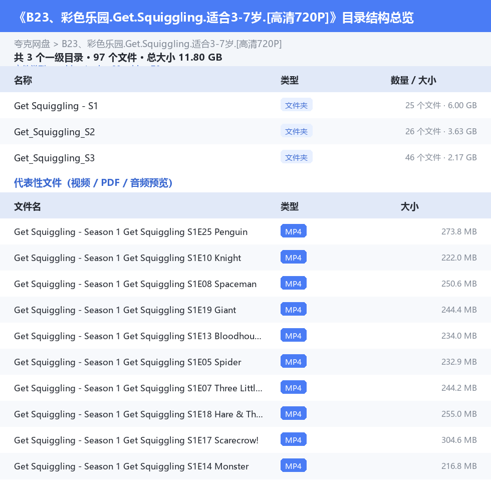Select the '25 个文件 · 6.00 GB' cell
The image size is (491, 495).
[x=441, y=105]
